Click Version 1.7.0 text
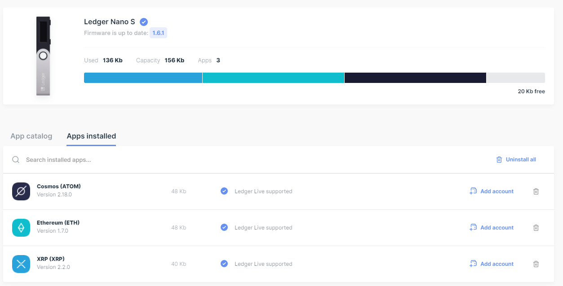 pos(53,231)
